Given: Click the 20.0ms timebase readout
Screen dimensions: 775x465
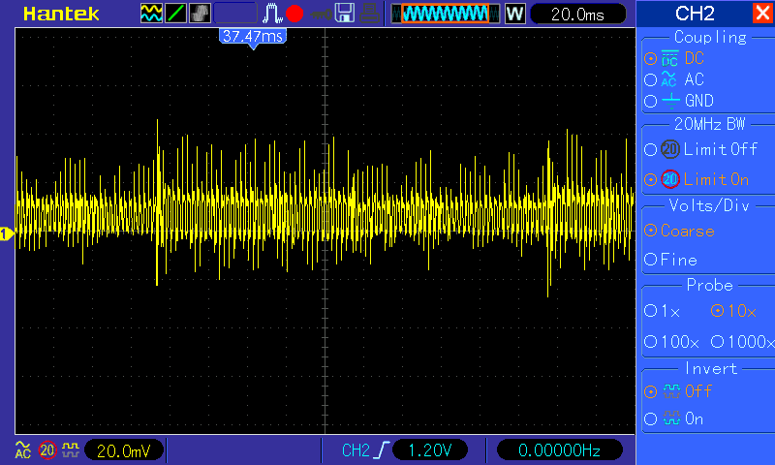Looking at the screenshot, I should pos(577,15).
